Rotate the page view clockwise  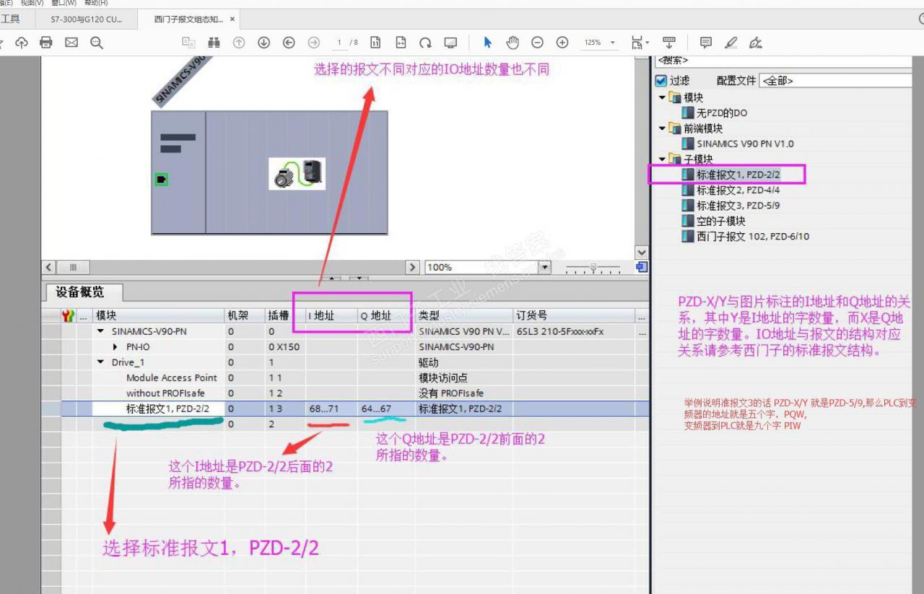tap(426, 43)
